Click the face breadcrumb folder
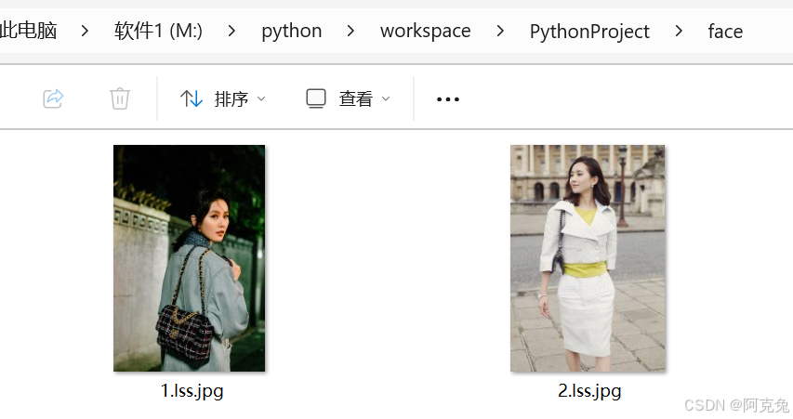The height and width of the screenshot is (419, 793). (725, 32)
